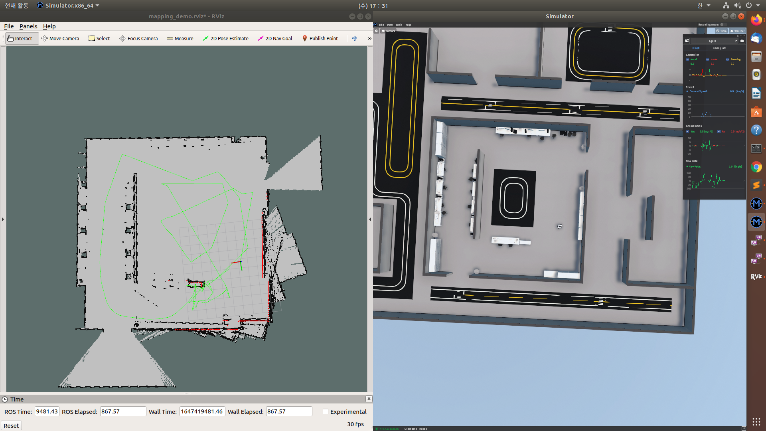Open LibreOffice Writer from dock
The width and height of the screenshot is (766, 431).
pyautogui.click(x=756, y=93)
